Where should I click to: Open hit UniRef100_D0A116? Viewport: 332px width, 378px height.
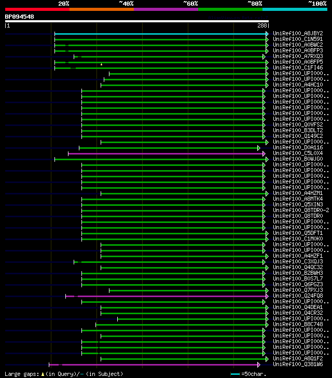298,148
